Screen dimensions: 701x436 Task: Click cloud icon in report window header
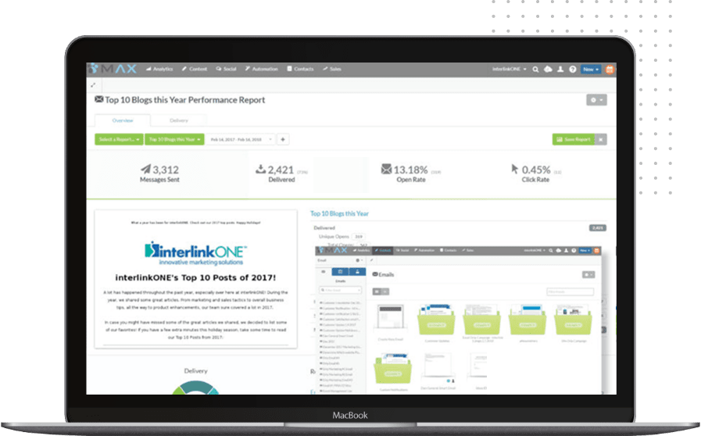pos(548,70)
